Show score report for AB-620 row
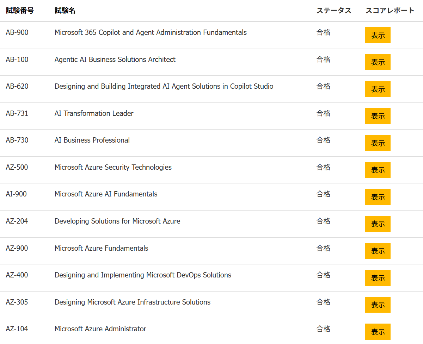The height and width of the screenshot is (344, 423). pyautogui.click(x=378, y=89)
